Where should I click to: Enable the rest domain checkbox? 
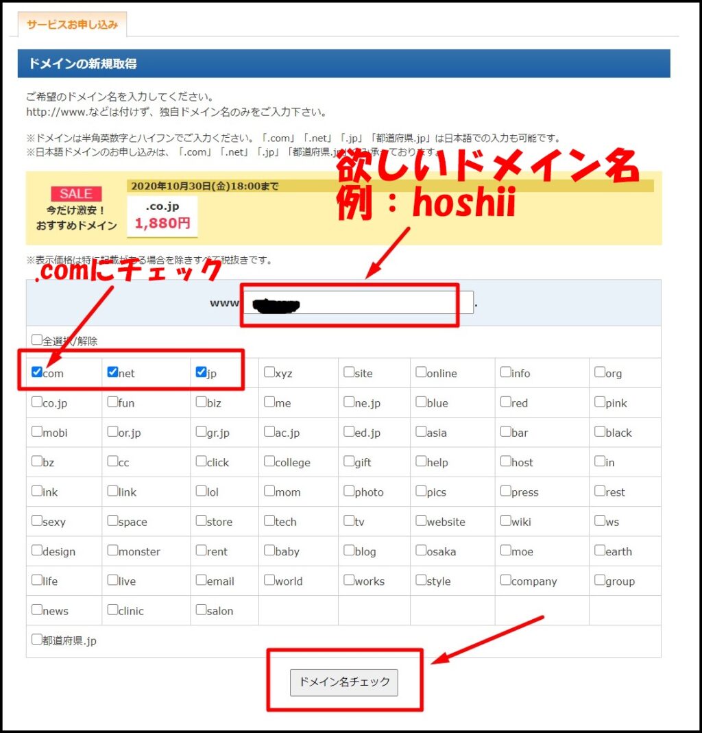[x=600, y=490]
